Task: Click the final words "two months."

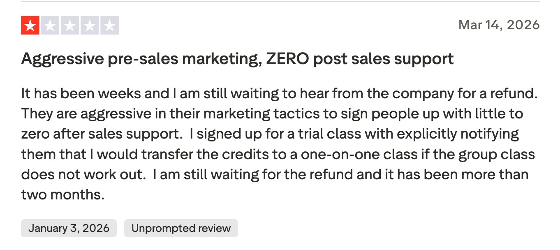Action: click(x=63, y=194)
